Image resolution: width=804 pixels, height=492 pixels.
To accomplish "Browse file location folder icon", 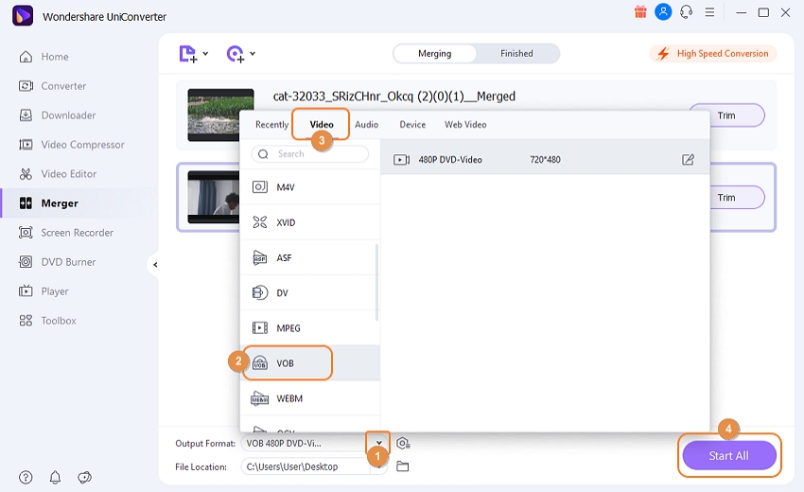I will [x=403, y=466].
